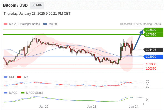This screenshot has width=164, height=111.
Task: Click the red 9MA legend swatch
Action: click(19, 77)
